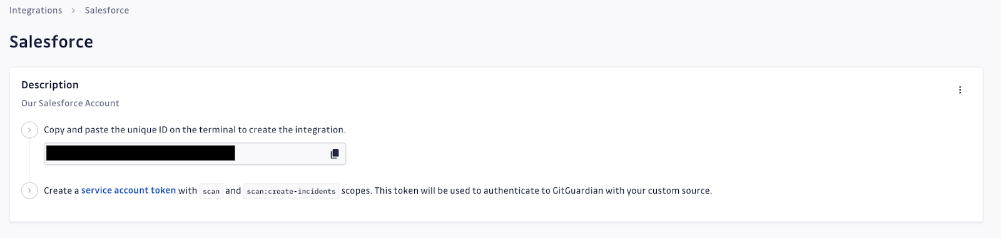
Task: Open the service account token link
Action: tap(128, 191)
